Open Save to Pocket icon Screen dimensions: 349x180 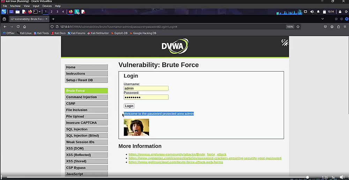[x=325, y=27]
